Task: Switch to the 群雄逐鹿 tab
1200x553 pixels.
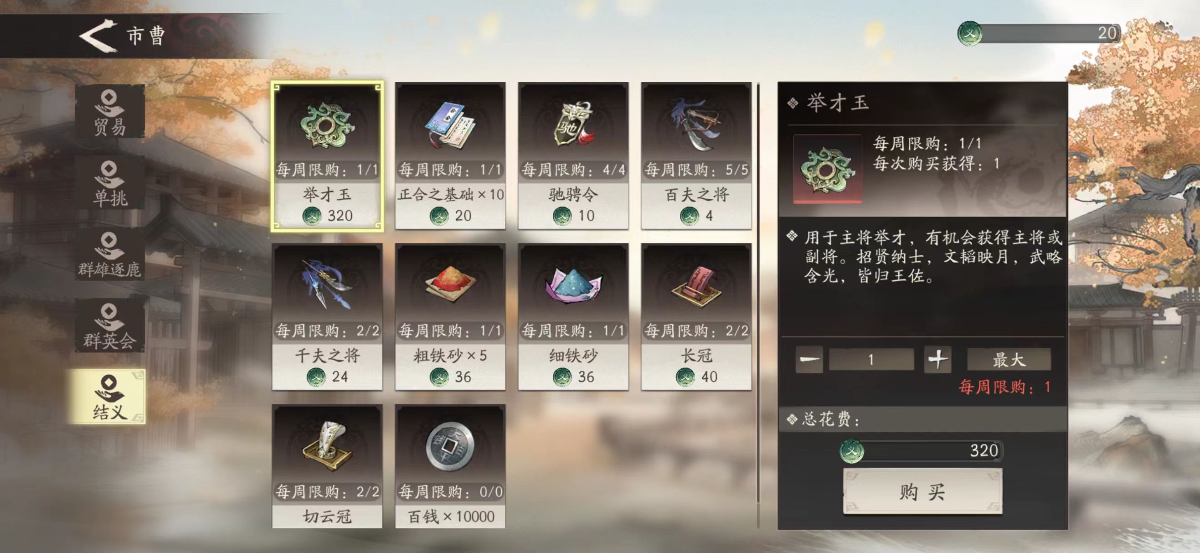Action: click(110, 255)
